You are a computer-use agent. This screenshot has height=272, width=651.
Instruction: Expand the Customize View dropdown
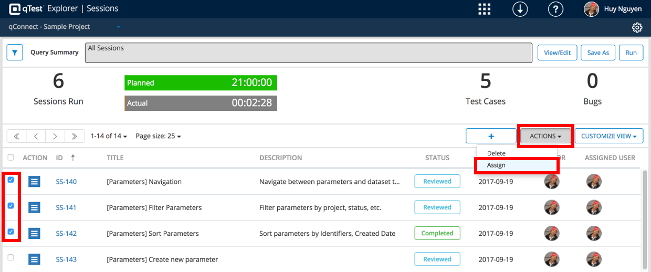609,136
